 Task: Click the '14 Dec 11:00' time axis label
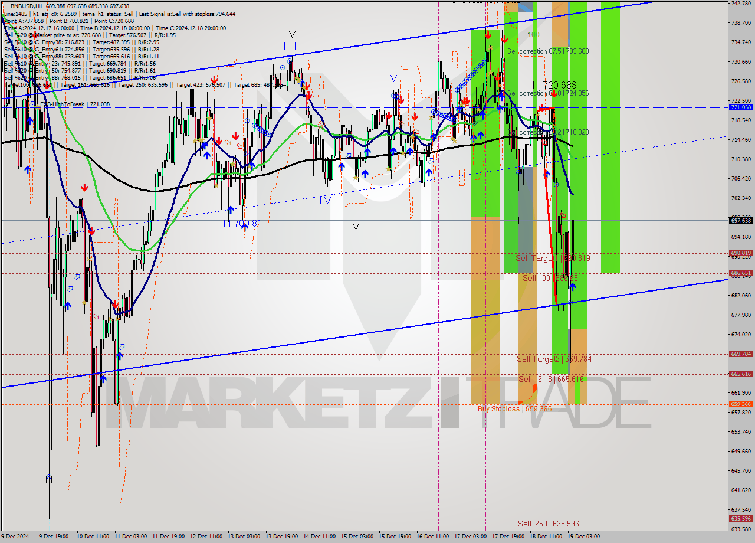click(x=319, y=537)
